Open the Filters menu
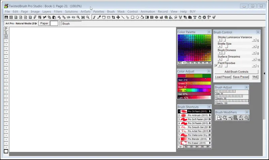The image size is (269, 160). [x=58, y=11]
